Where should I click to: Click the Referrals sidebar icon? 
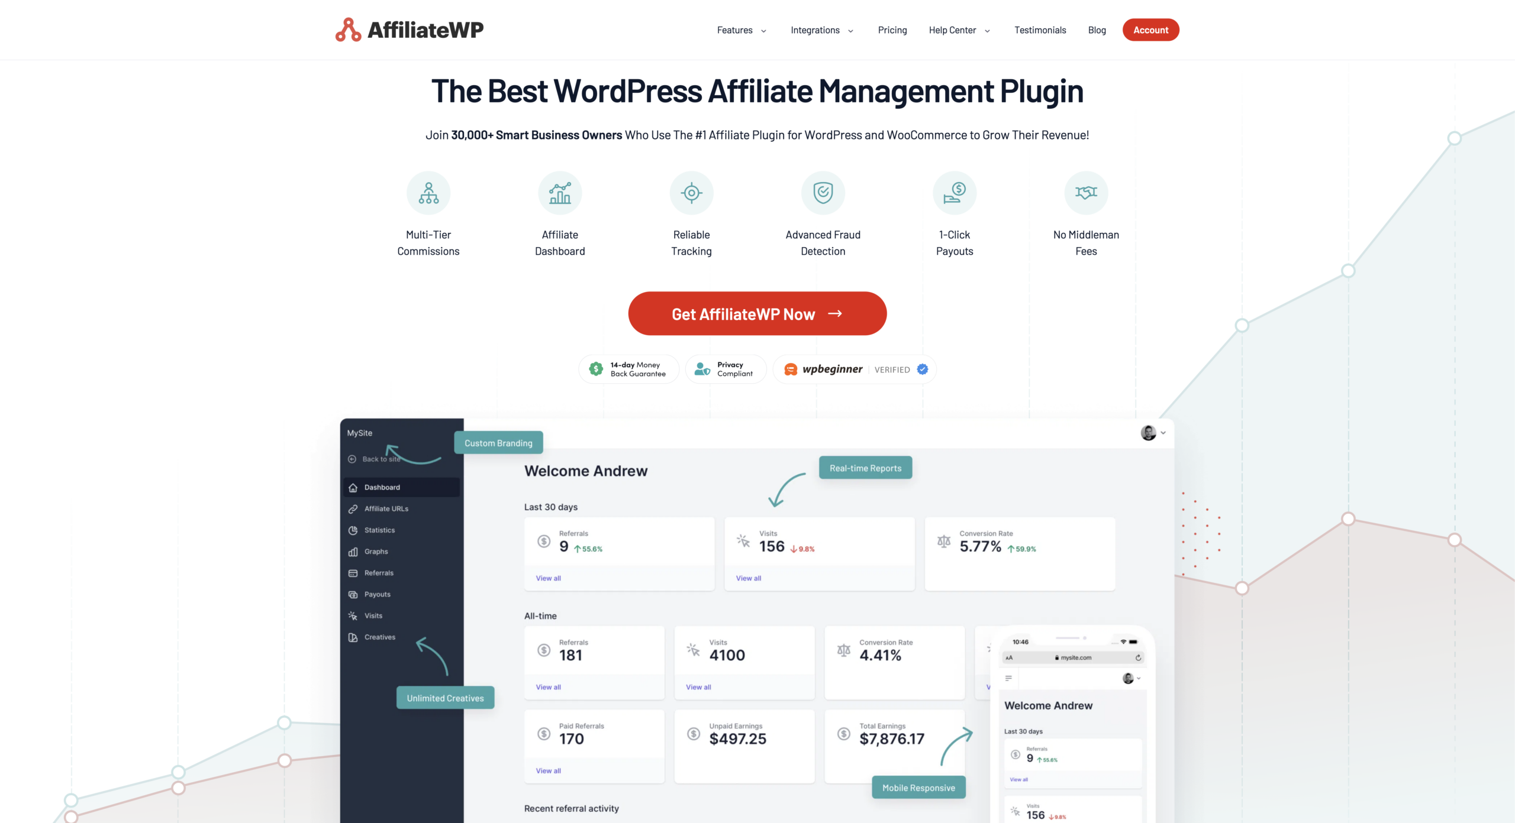(354, 573)
